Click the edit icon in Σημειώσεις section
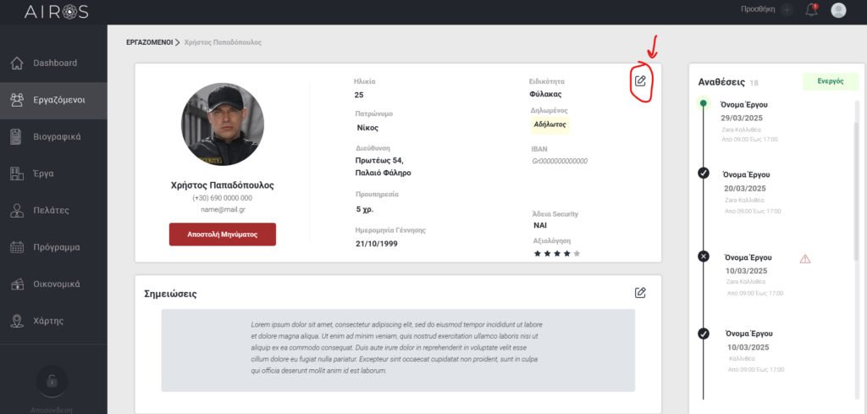Viewport: 867px width, 414px height. tap(641, 293)
